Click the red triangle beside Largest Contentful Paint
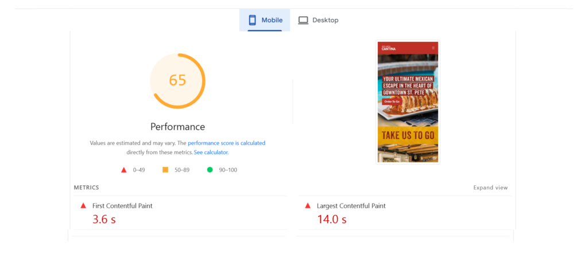588x257 pixels. pyautogui.click(x=308, y=205)
